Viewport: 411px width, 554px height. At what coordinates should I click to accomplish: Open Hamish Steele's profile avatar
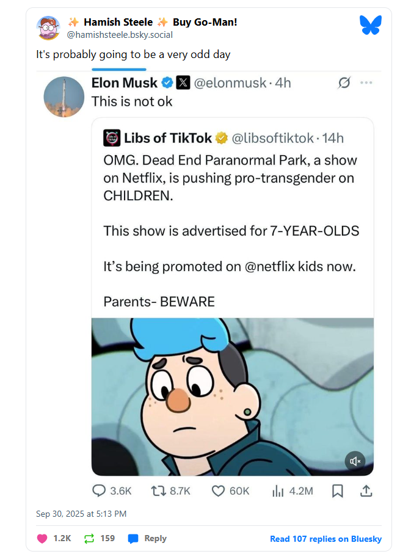[x=48, y=28]
